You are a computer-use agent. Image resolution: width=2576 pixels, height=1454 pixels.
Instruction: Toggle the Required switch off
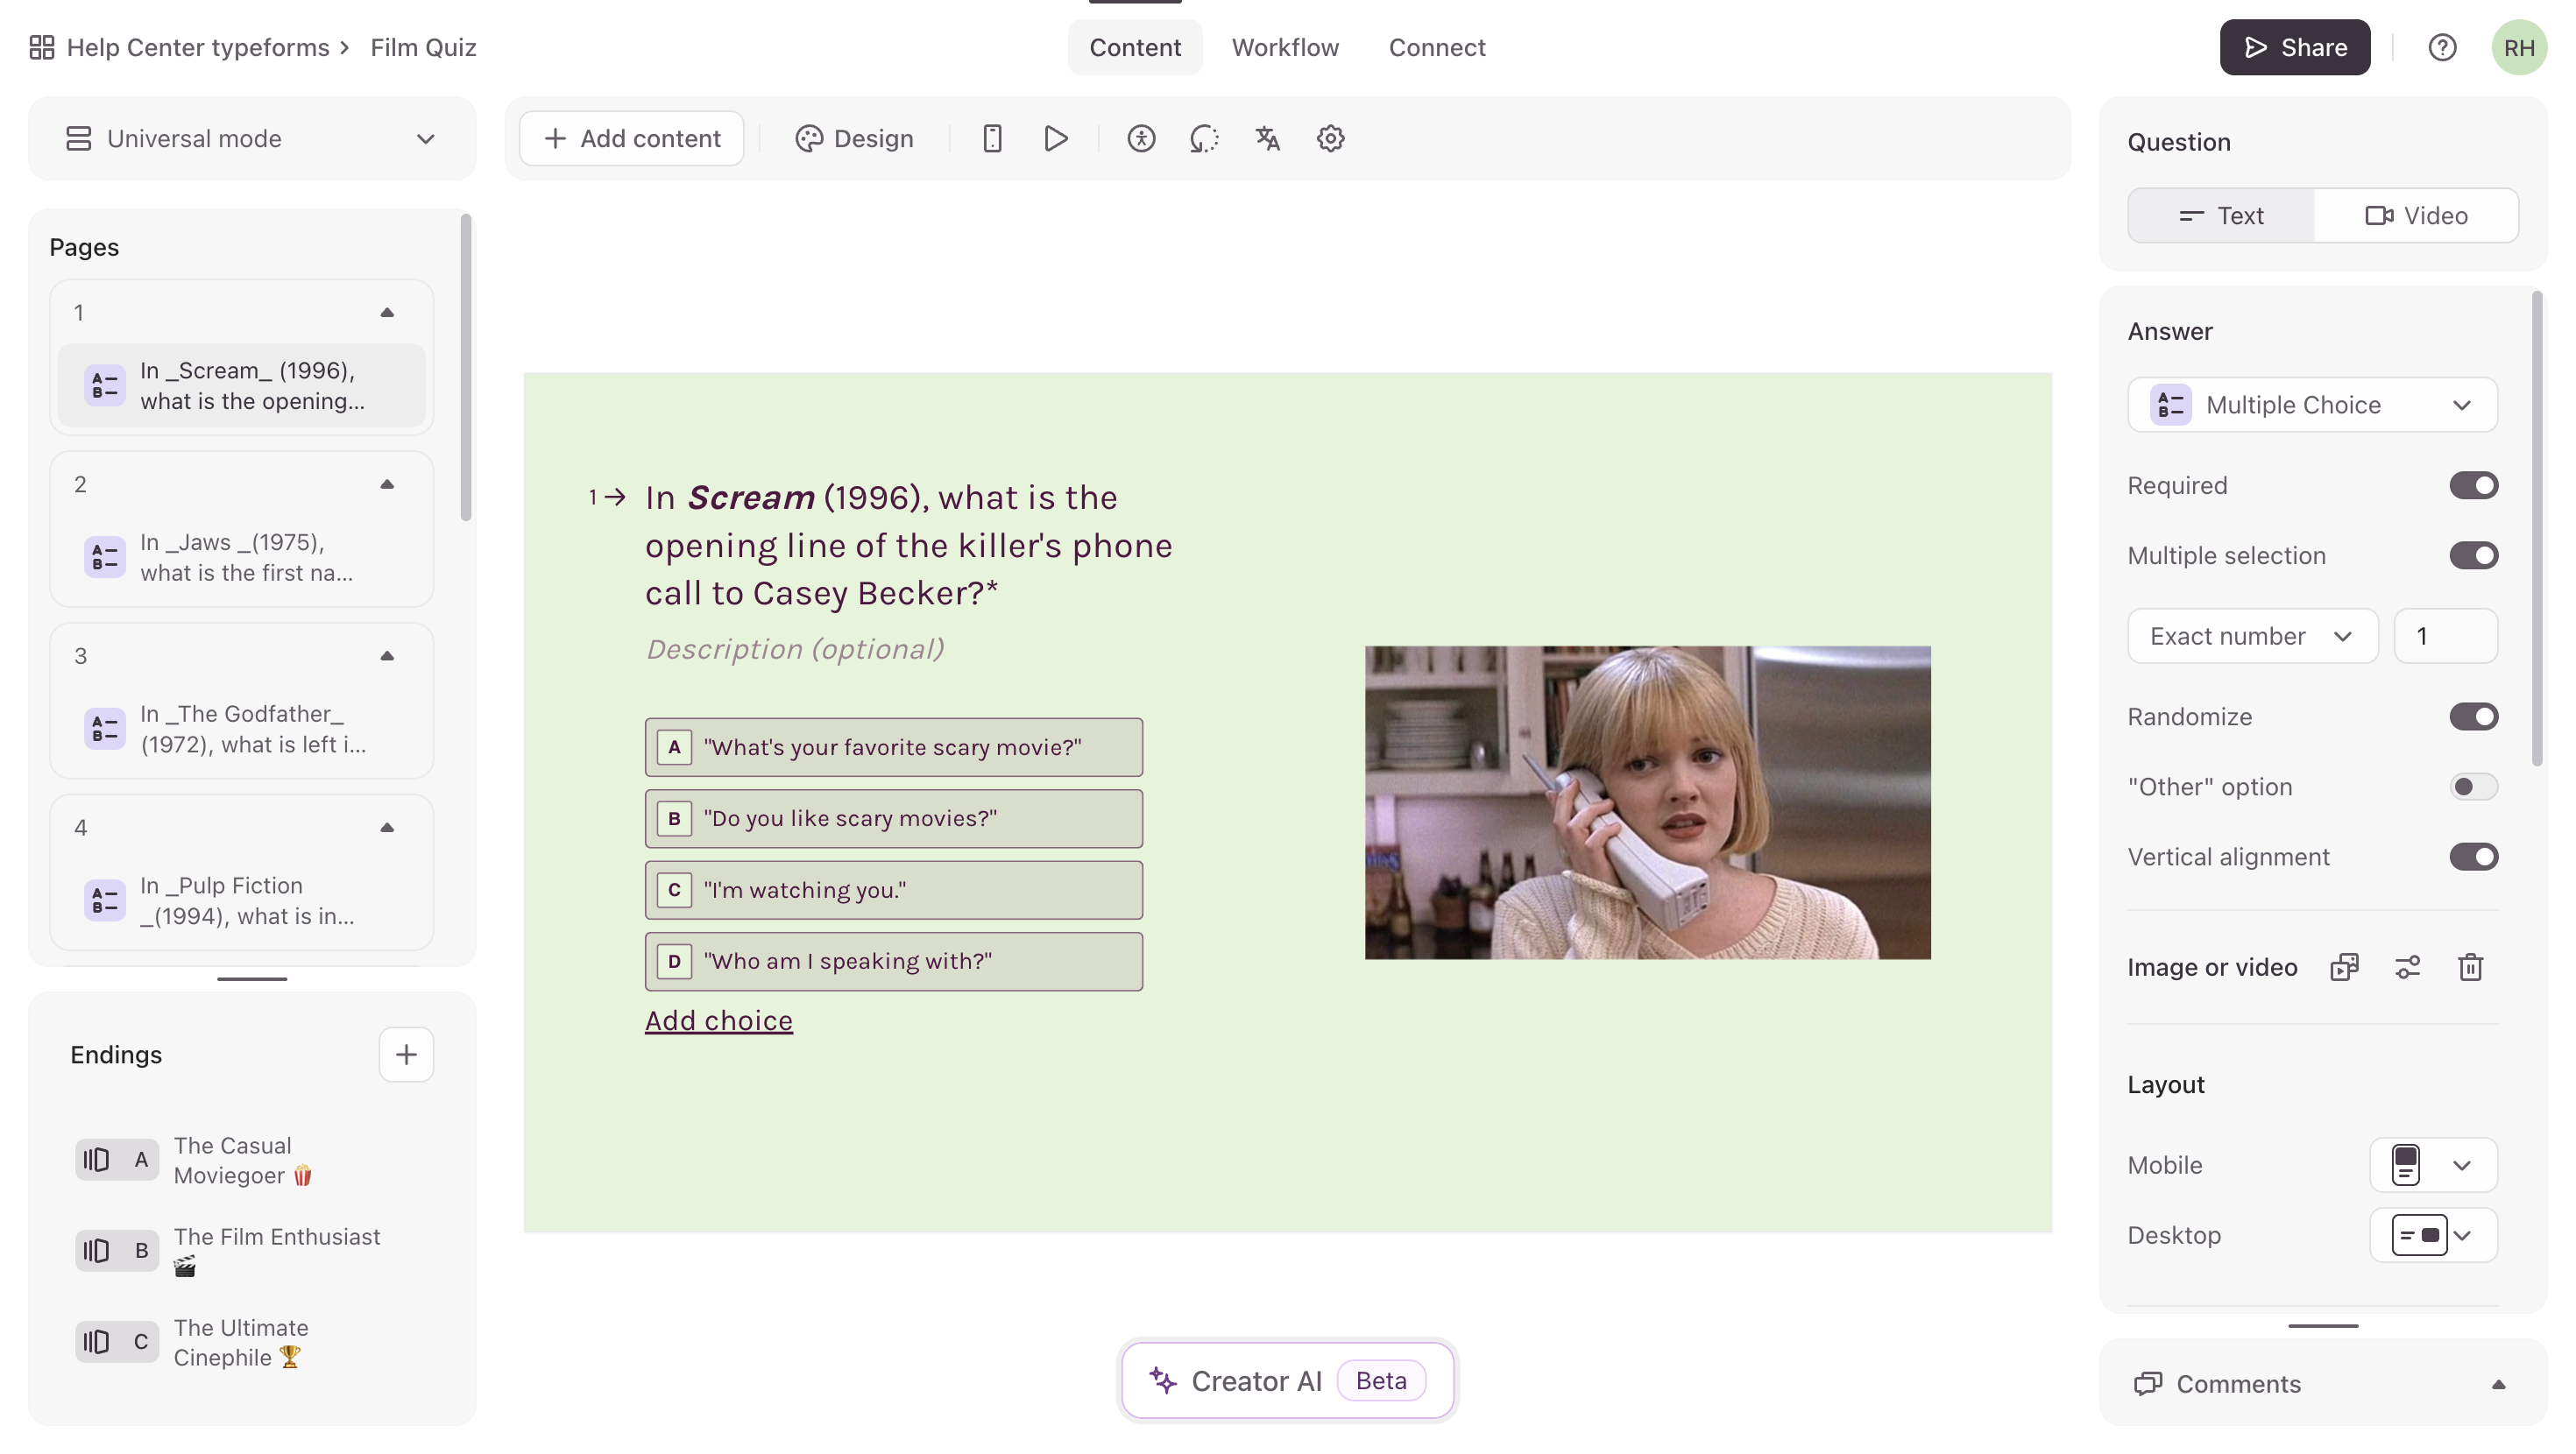click(2473, 485)
